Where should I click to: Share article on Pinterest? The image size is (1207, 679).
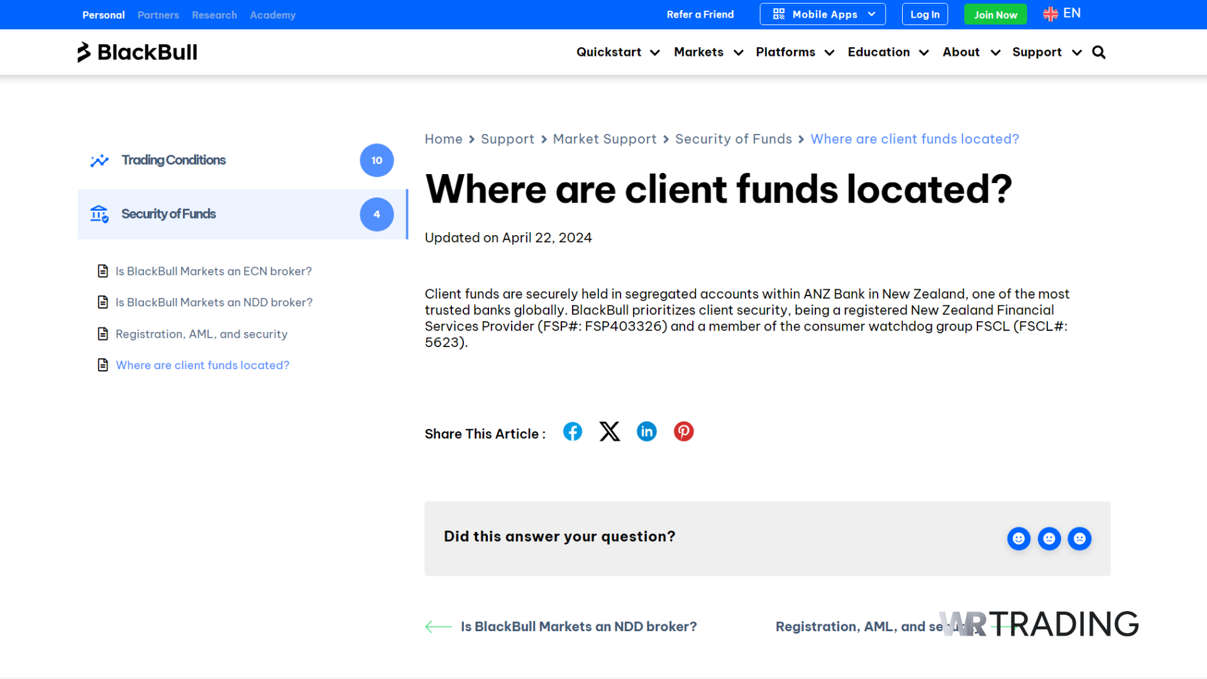tap(683, 432)
